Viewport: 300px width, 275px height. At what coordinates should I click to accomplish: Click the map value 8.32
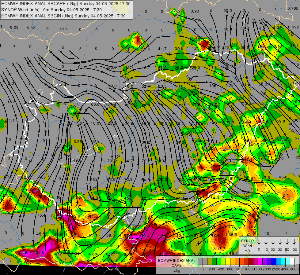(31, 28)
